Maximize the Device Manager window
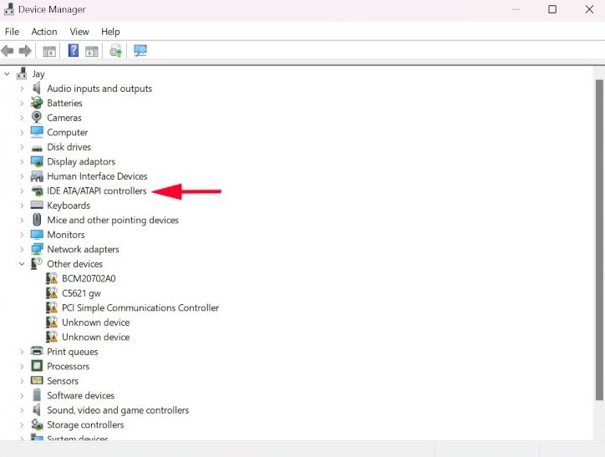Image resolution: width=605 pixels, height=457 pixels. pos(552,9)
